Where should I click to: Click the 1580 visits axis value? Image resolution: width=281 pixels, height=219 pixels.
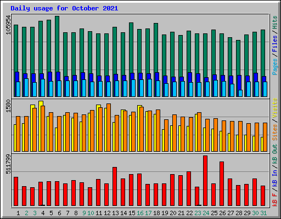(8, 106)
